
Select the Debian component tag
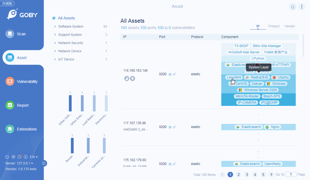[257, 84]
